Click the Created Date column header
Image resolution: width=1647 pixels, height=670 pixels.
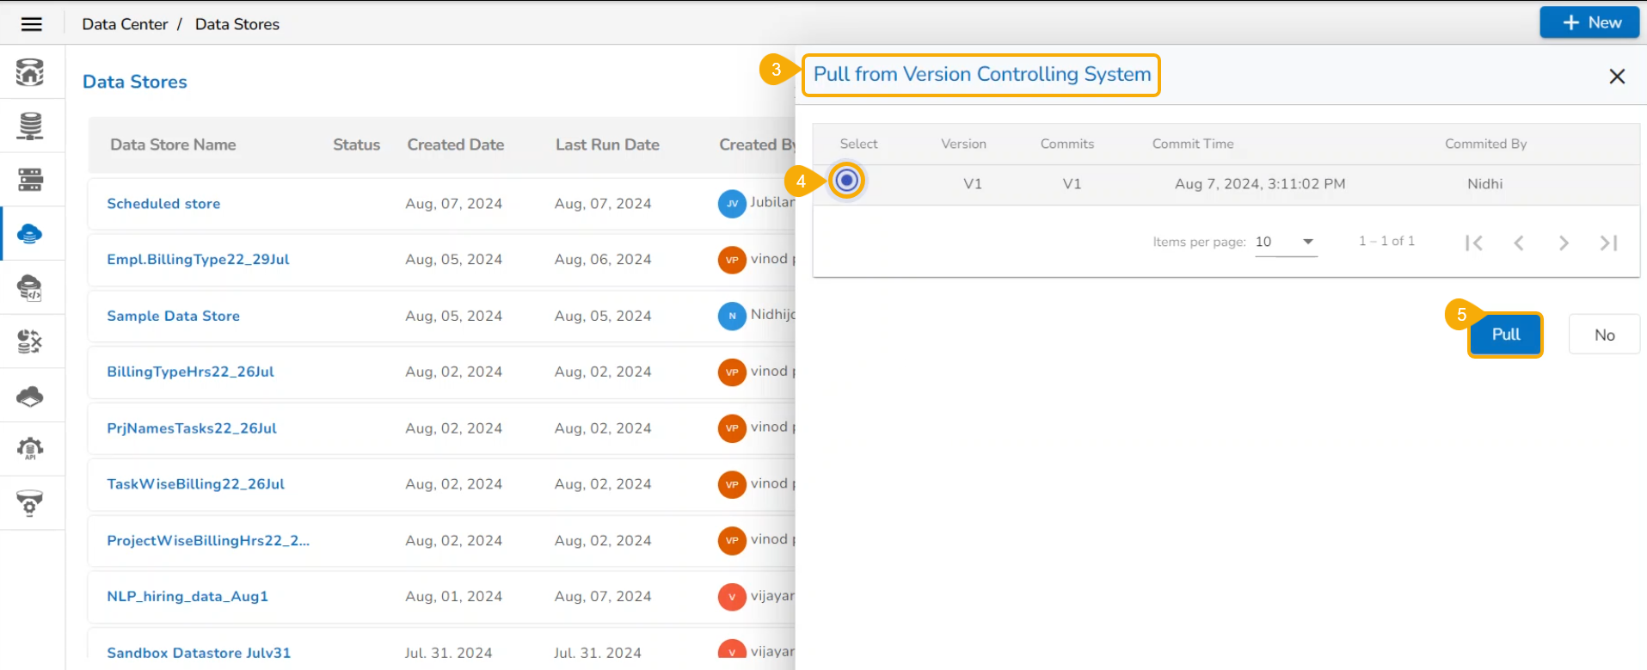[x=456, y=144]
